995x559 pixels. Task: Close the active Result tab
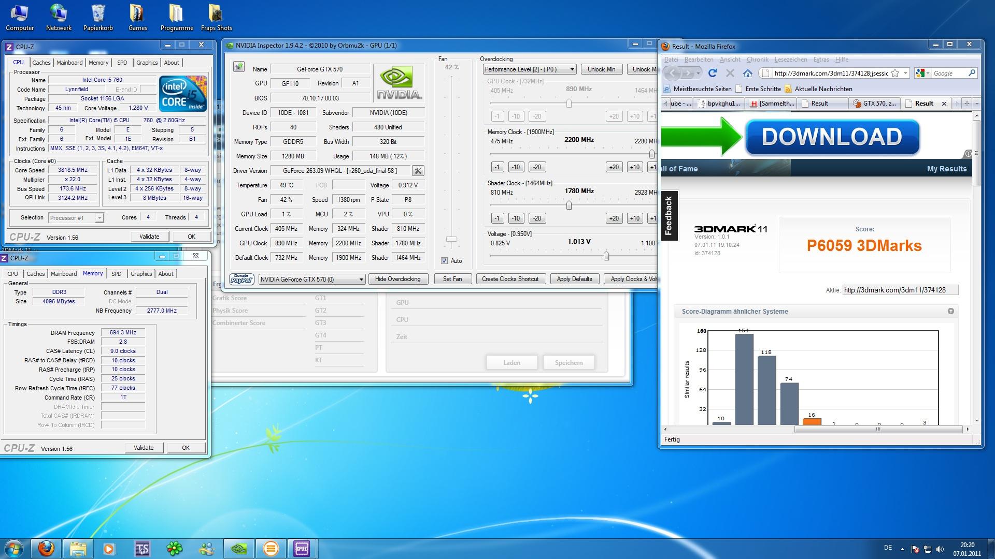click(944, 104)
